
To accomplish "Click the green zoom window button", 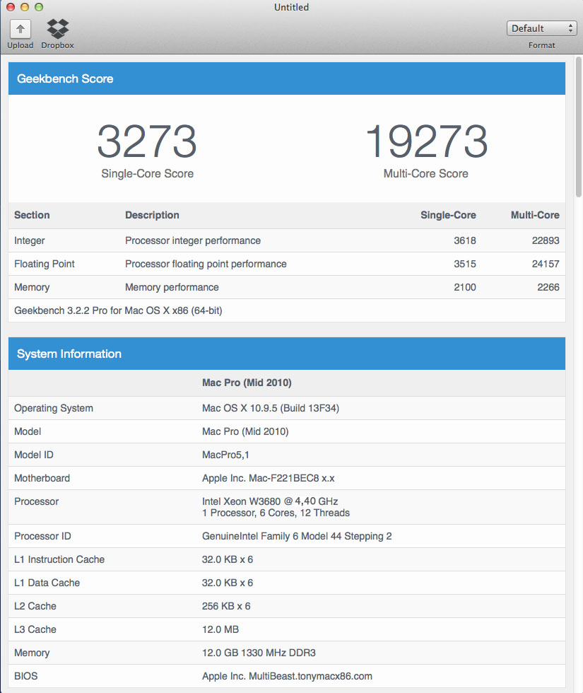I will 39,7.
